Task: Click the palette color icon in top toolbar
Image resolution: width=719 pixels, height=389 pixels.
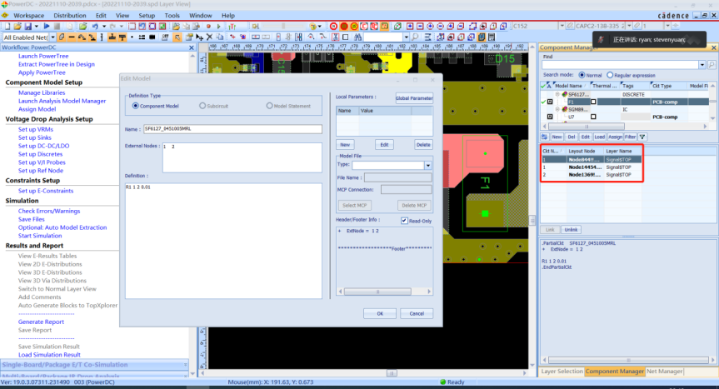Action: click(x=312, y=26)
